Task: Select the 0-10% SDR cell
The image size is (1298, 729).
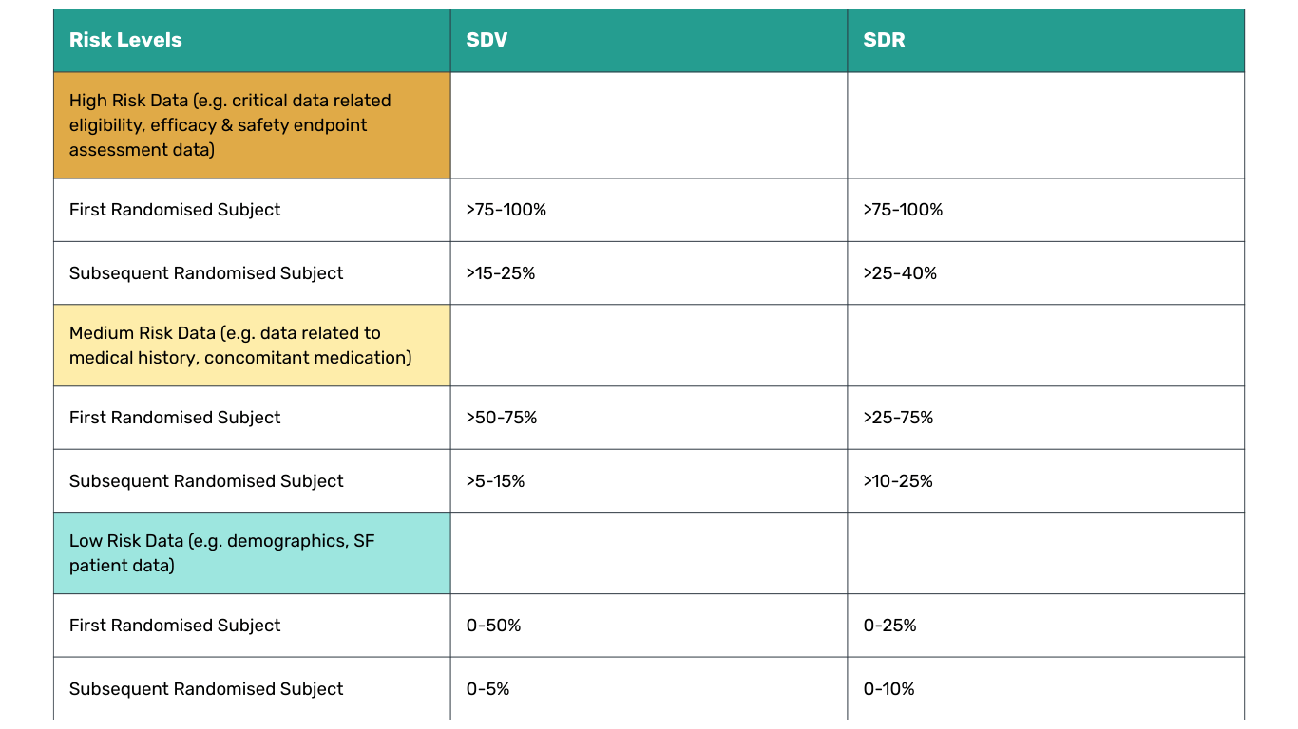Action: pyautogui.click(x=888, y=689)
